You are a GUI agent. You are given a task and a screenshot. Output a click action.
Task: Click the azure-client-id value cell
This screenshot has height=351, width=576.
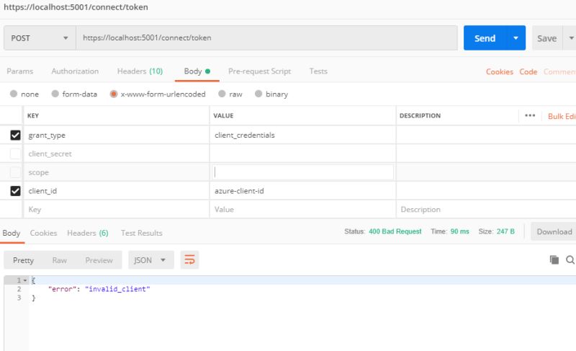coord(303,191)
